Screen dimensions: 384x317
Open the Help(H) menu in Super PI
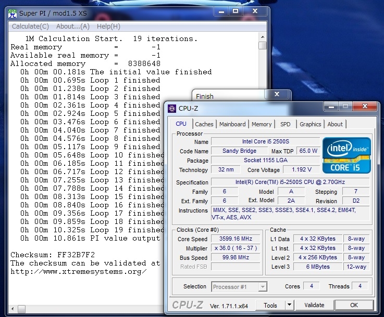coord(108,27)
